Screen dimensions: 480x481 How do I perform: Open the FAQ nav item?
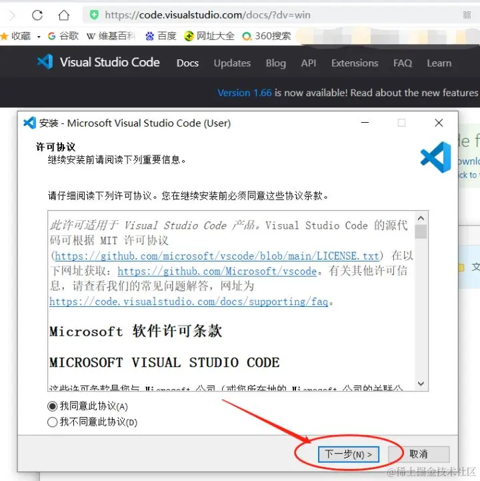pyautogui.click(x=403, y=63)
